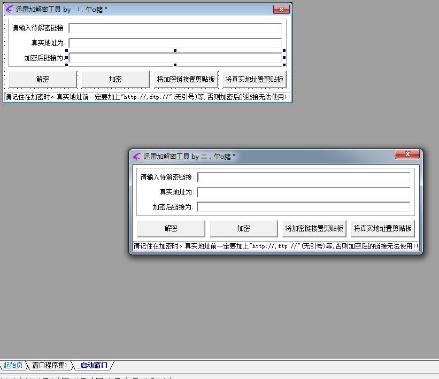This screenshot has height=379, width=439.
Task: Click the design form's red close button
Action: tap(281, 9)
